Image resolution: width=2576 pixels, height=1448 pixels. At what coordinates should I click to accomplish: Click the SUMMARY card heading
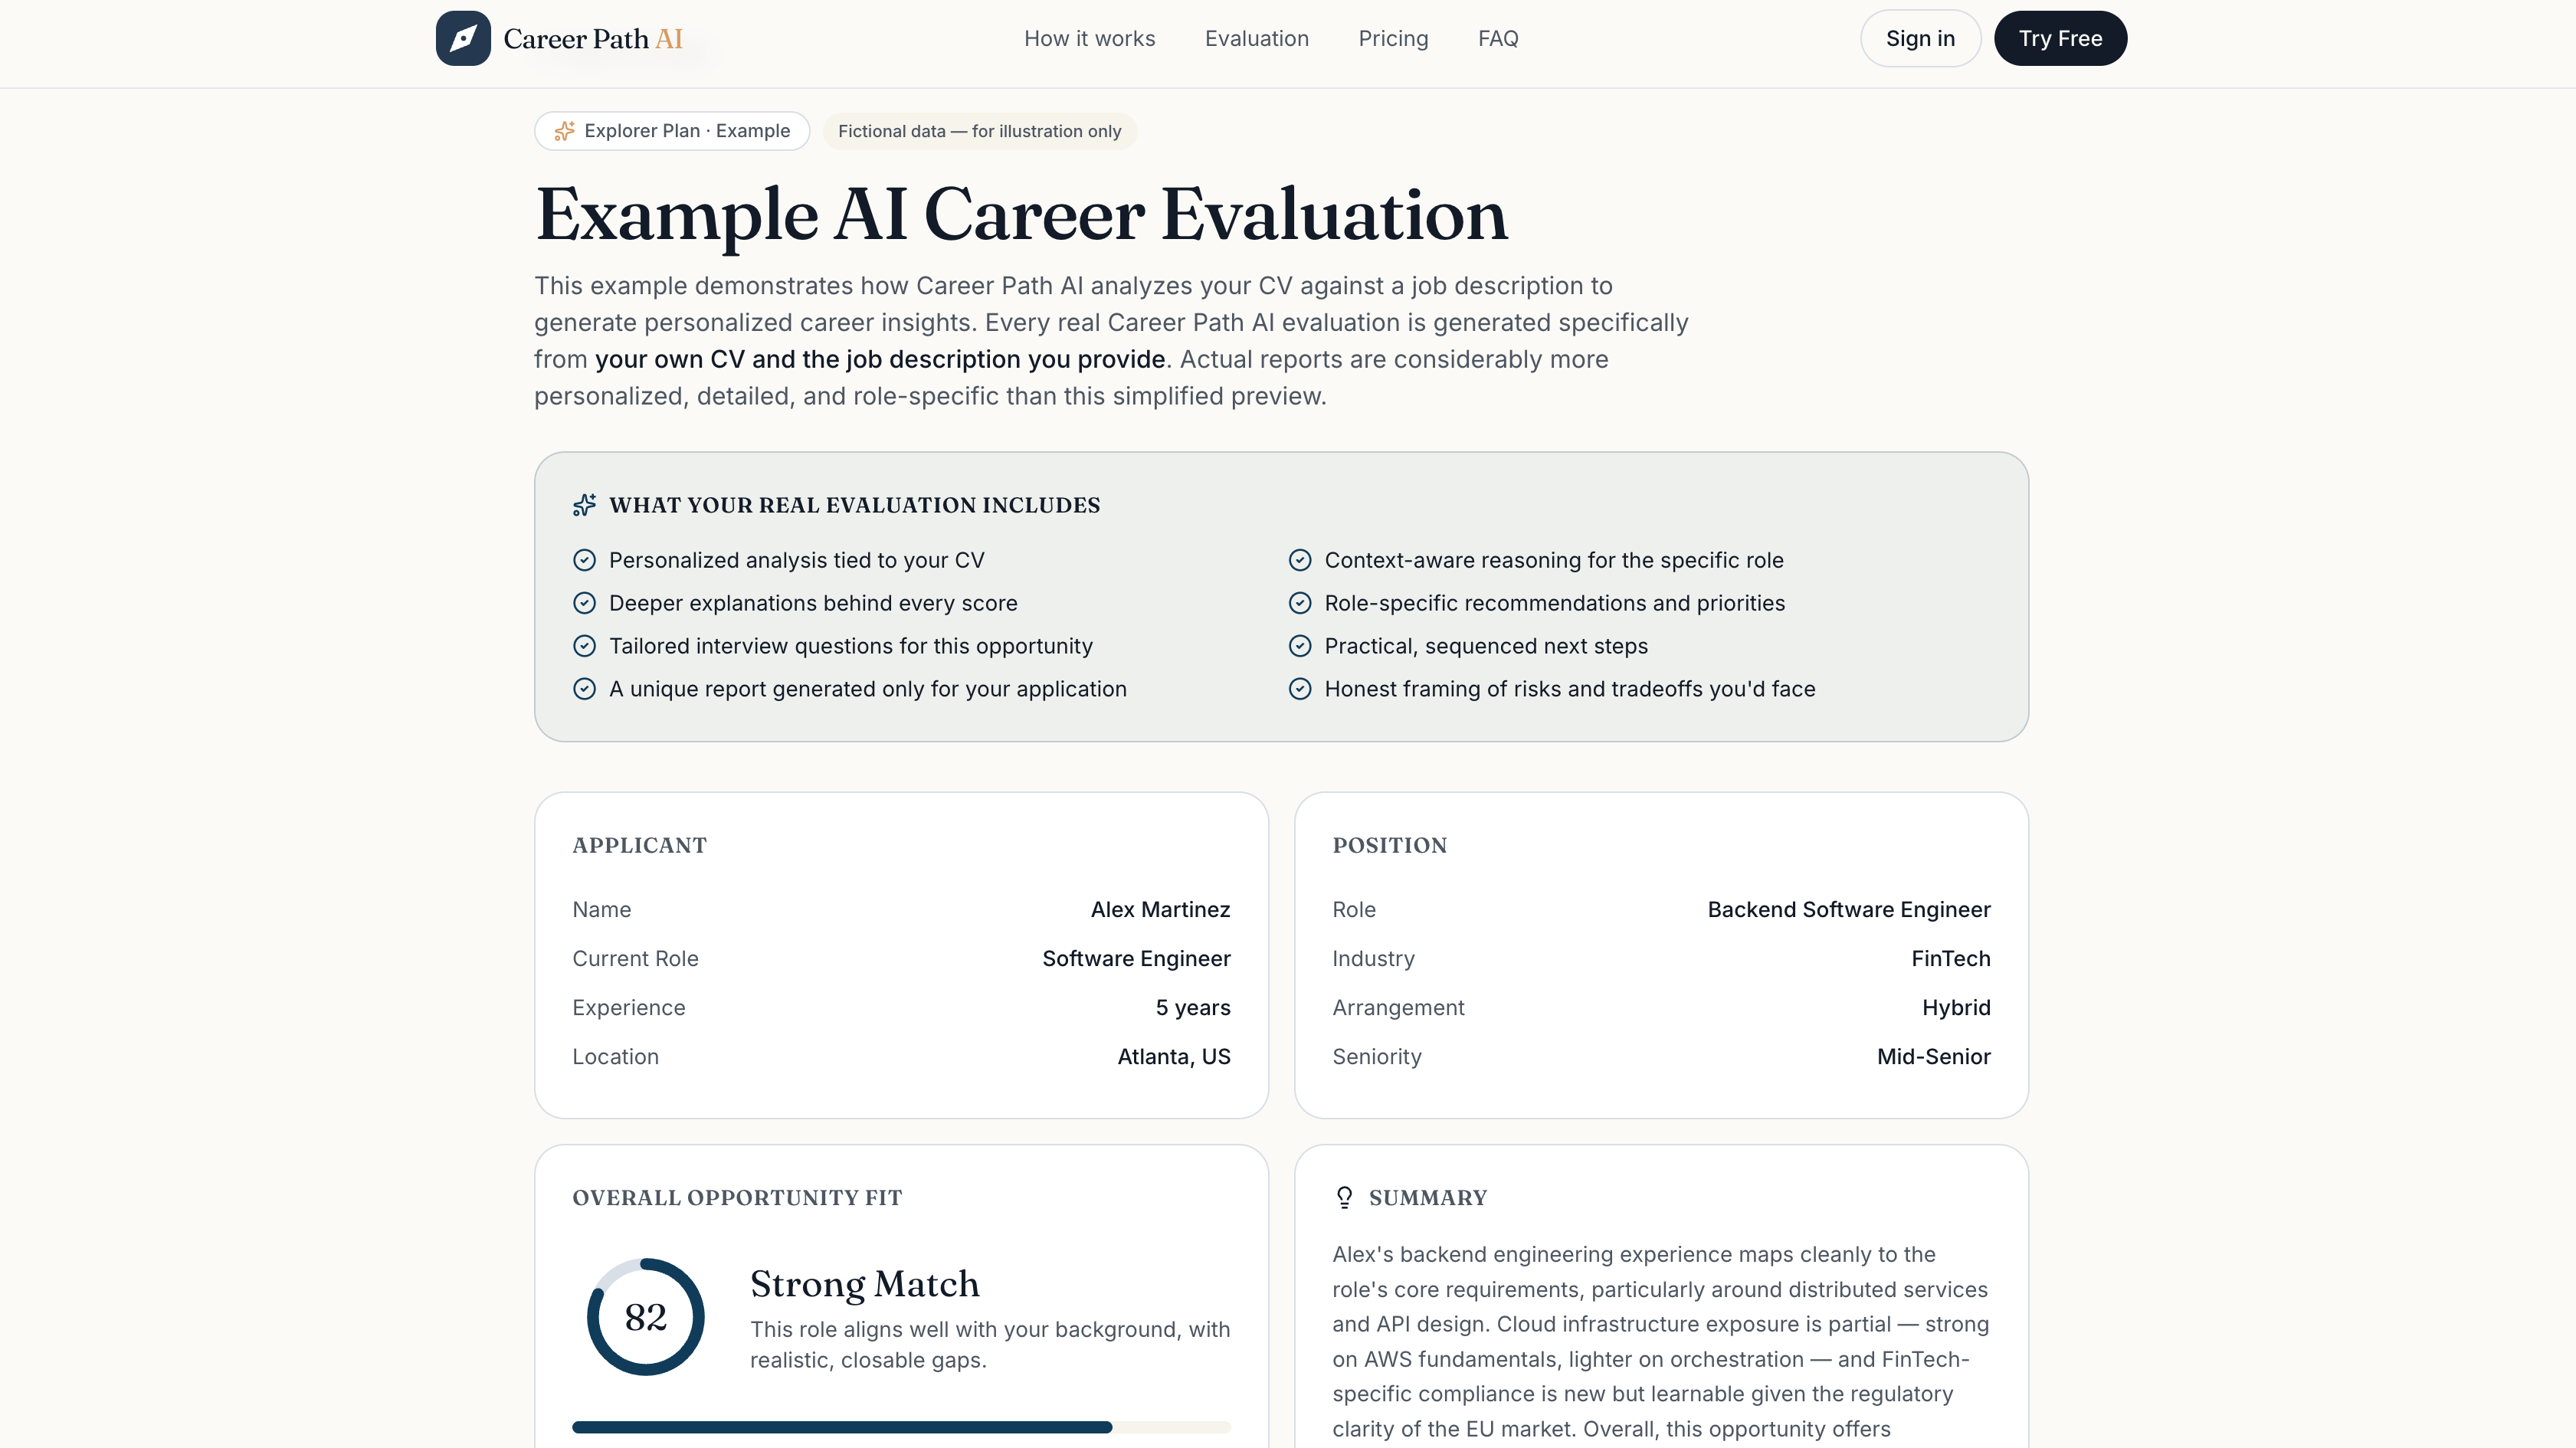(x=1427, y=1198)
